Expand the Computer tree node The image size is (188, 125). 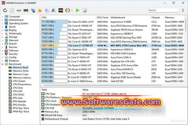(x=2, y=17)
